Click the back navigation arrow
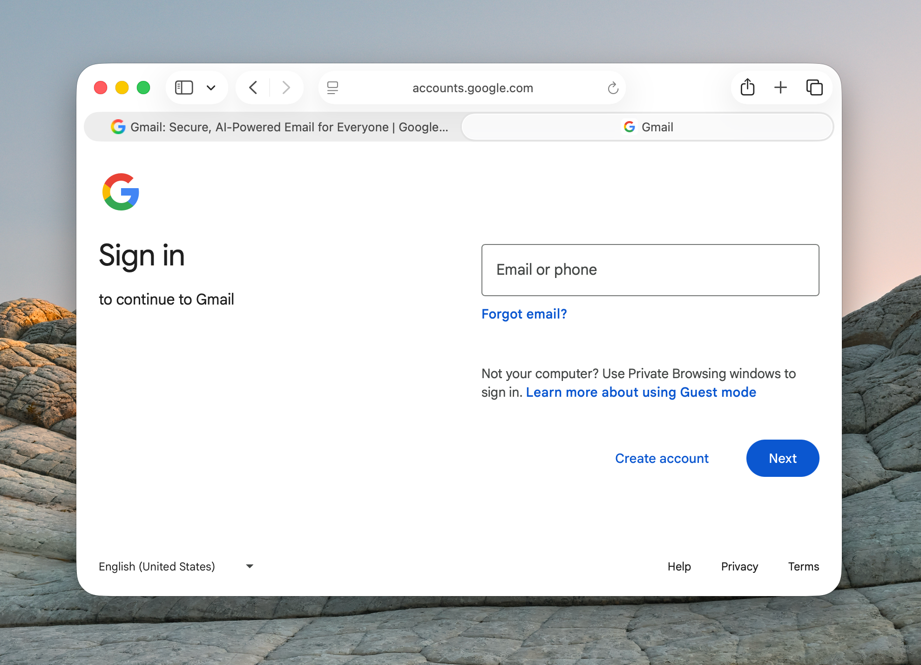921x665 pixels. (x=253, y=87)
